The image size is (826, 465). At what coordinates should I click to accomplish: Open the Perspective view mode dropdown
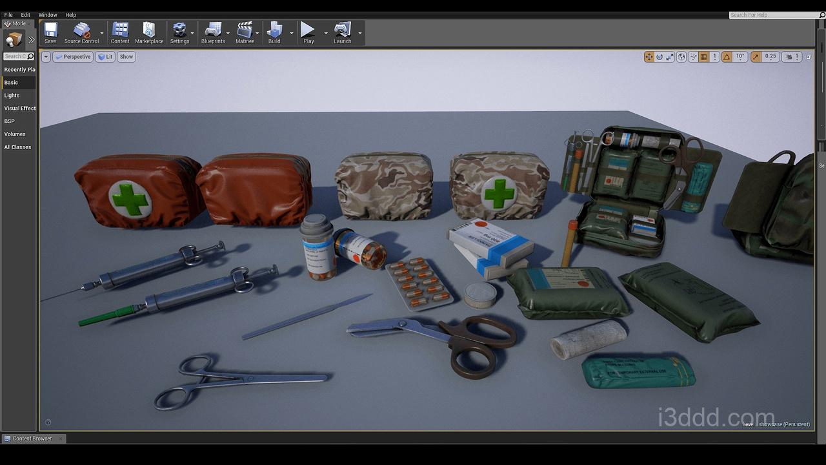coord(73,57)
